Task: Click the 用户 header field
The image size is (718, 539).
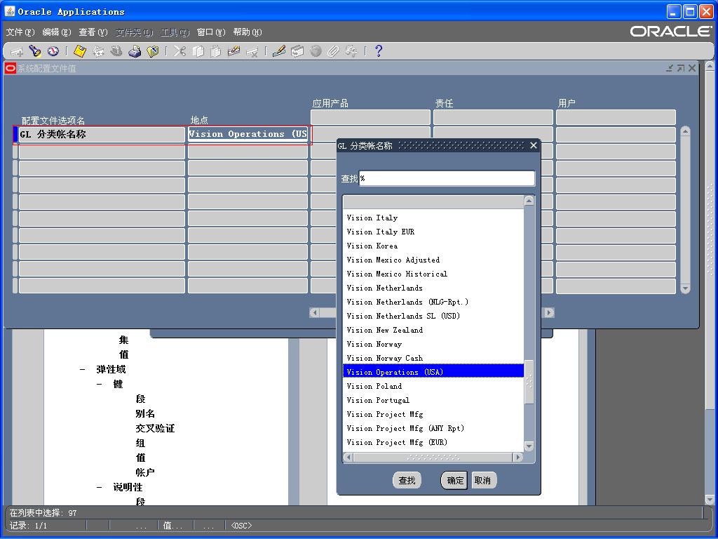Action: click(616, 117)
